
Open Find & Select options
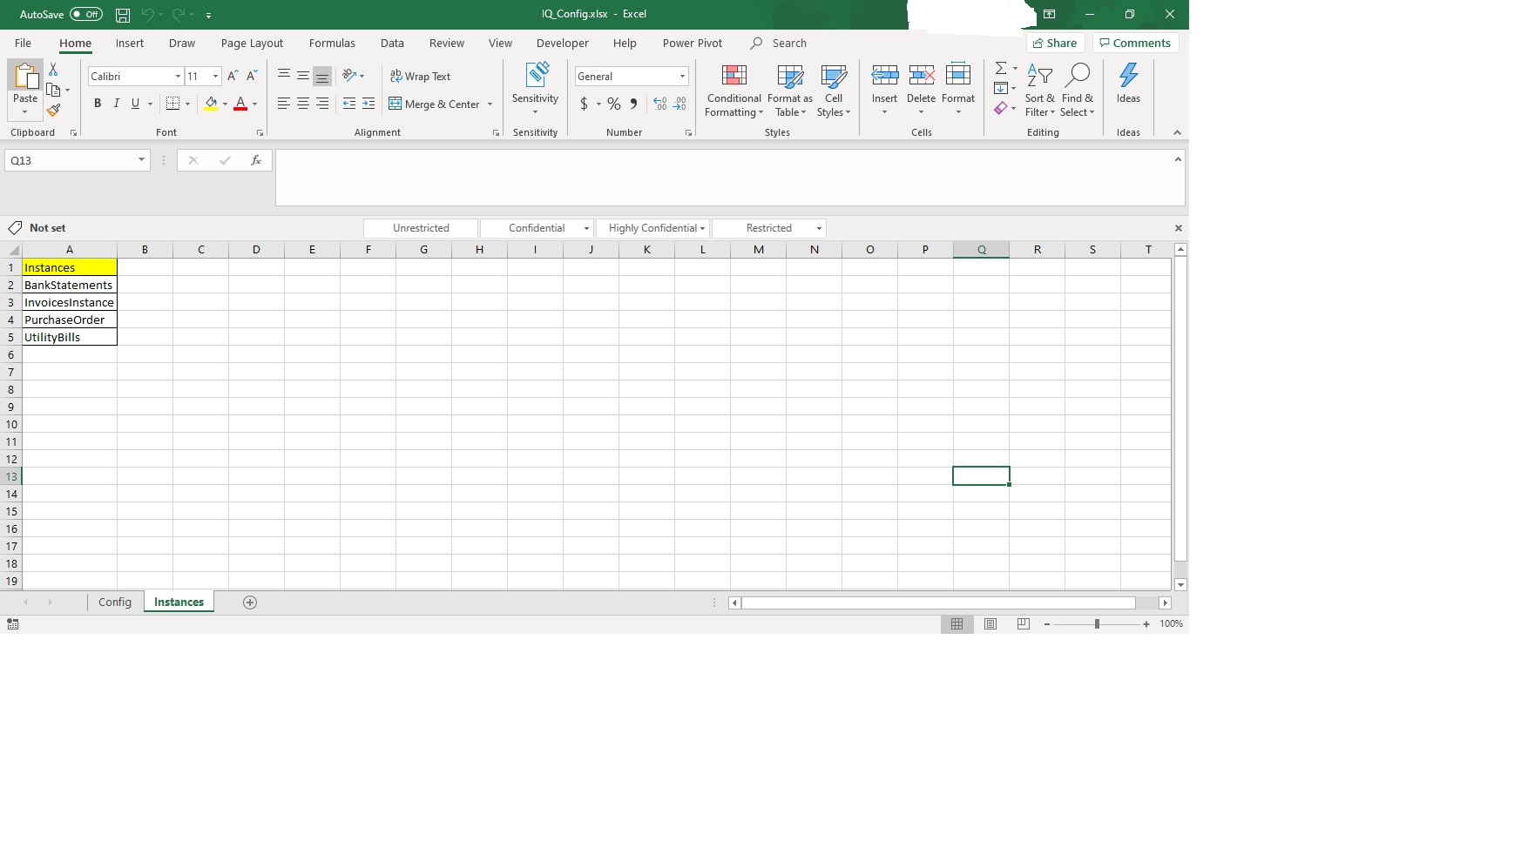pos(1078,91)
